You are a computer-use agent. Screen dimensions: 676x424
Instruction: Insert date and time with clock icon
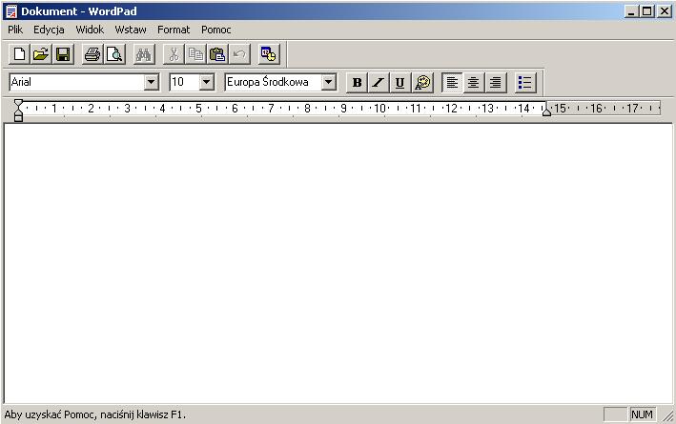click(x=269, y=54)
